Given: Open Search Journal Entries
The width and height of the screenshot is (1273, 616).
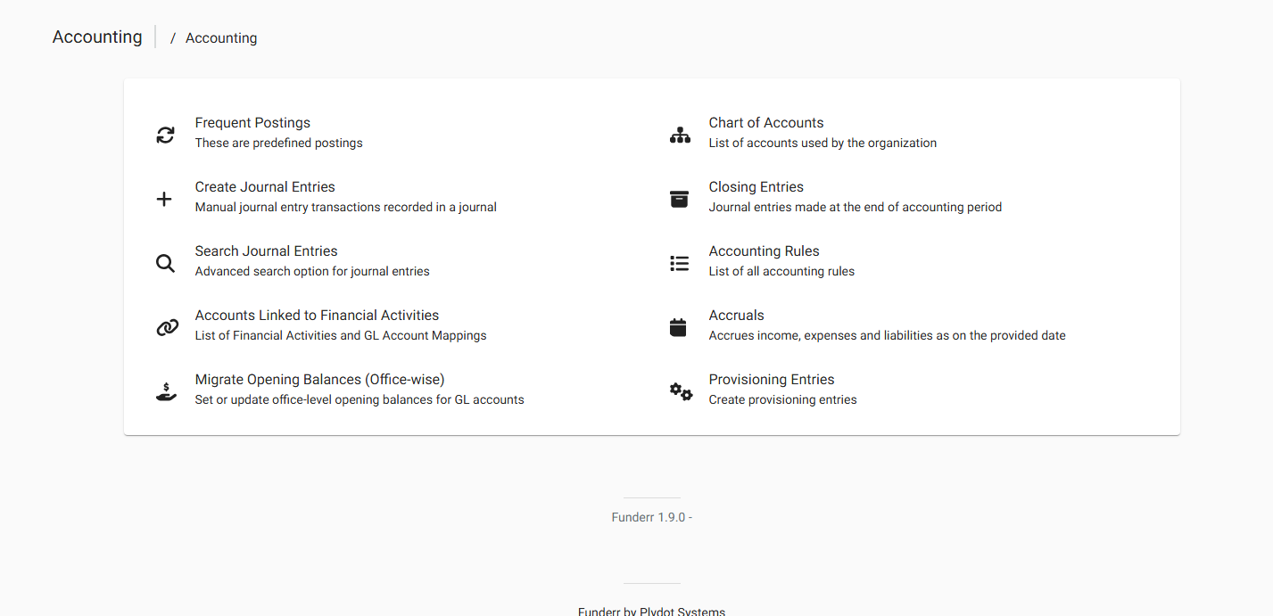Looking at the screenshot, I should (x=266, y=251).
